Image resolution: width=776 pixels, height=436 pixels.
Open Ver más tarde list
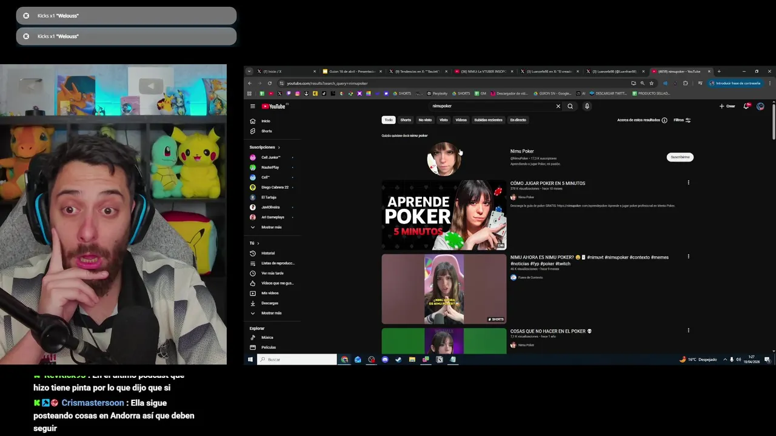[272, 273]
